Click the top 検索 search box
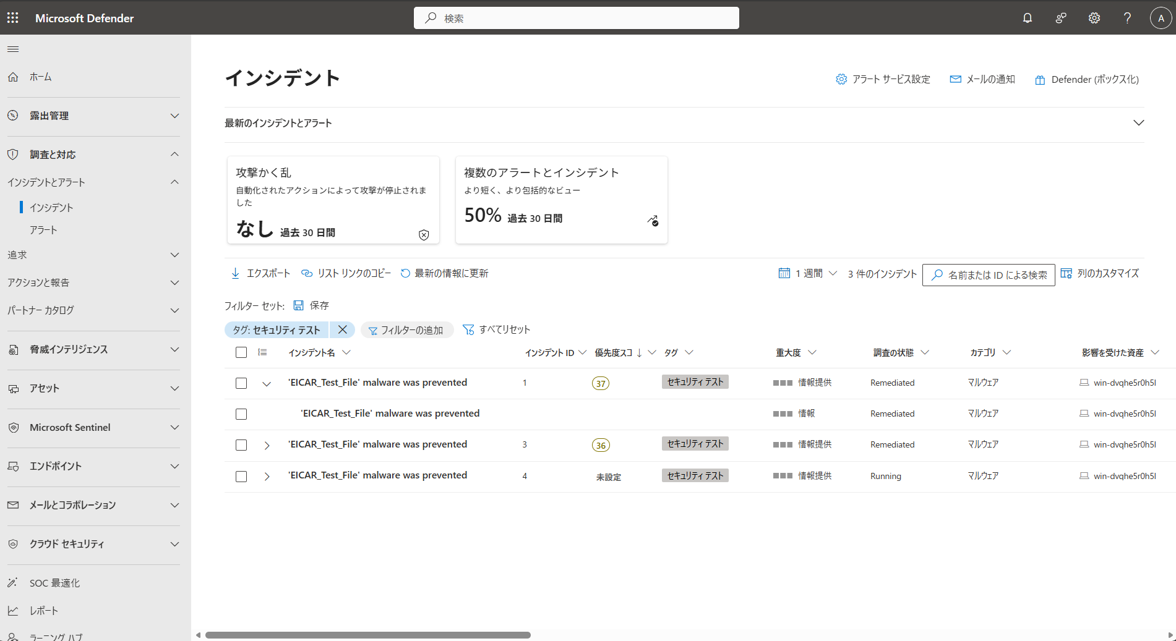 (577, 18)
